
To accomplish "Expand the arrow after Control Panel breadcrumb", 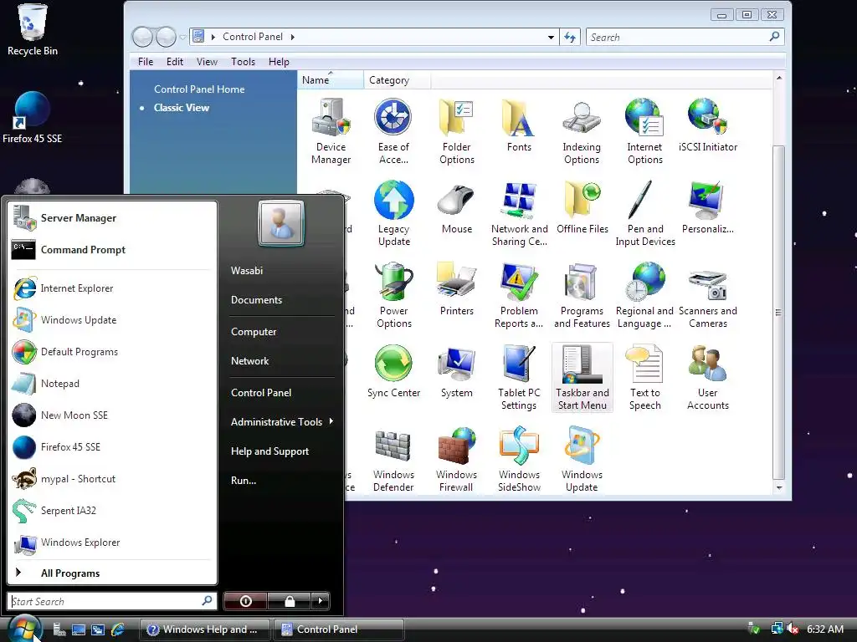I will 292,37.
